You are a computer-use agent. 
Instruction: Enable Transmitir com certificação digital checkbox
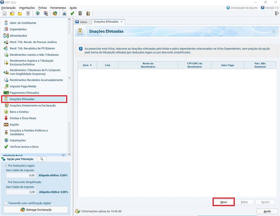click(6, 203)
